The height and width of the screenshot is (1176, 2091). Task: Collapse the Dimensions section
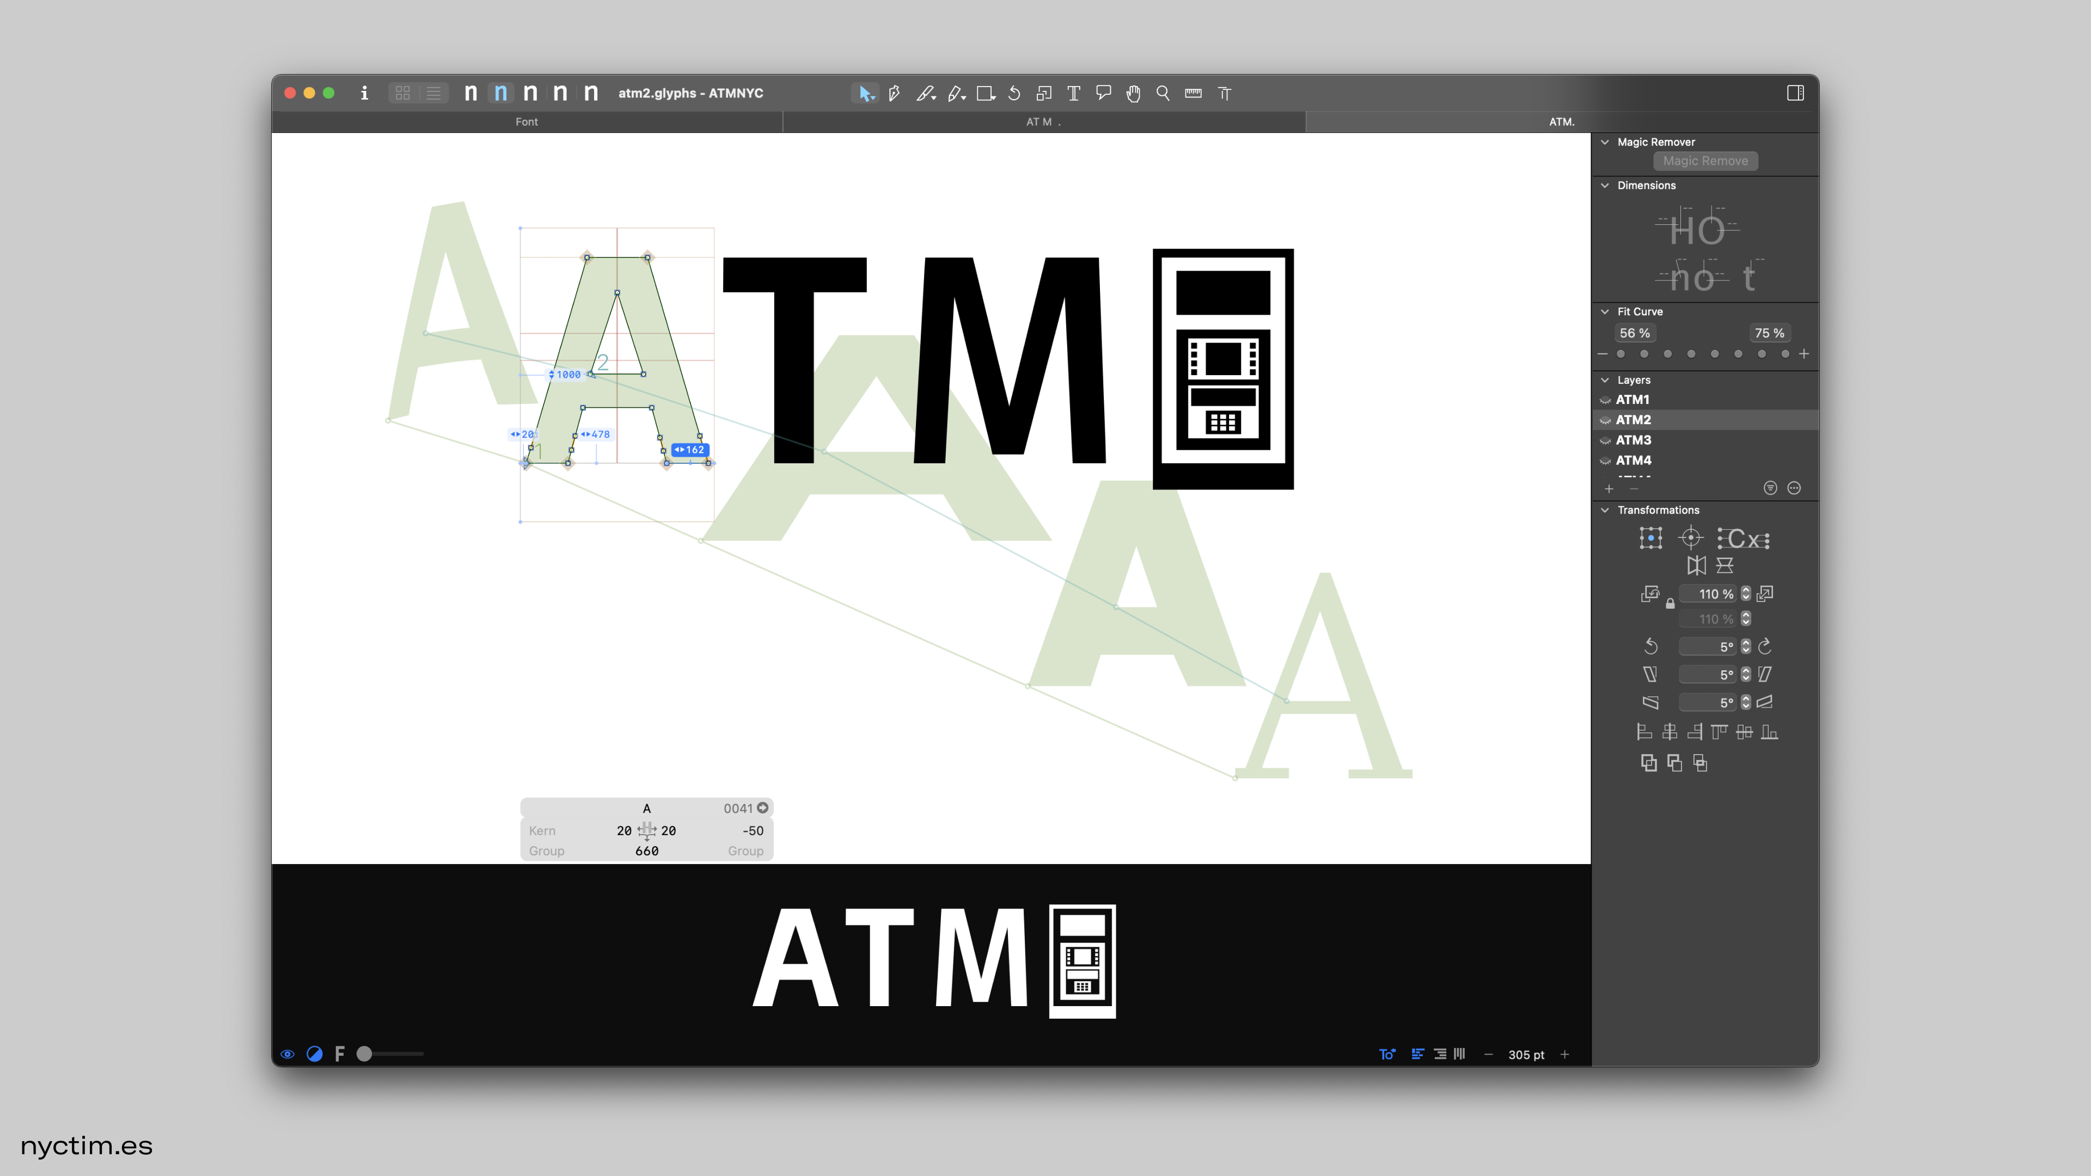(1605, 186)
